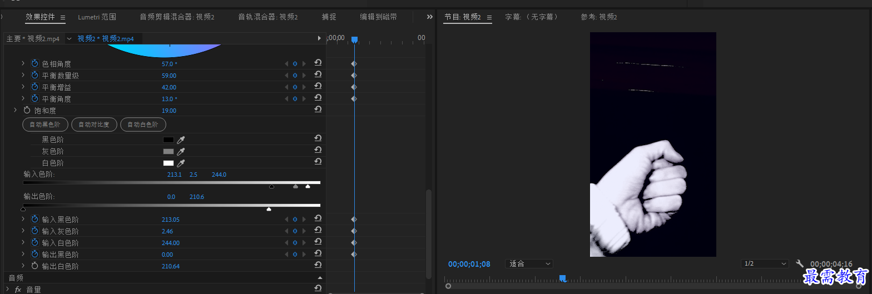The height and width of the screenshot is (294, 872).
Task: Toggle stopwatch animation for 平衡数量级
Action: coord(34,76)
